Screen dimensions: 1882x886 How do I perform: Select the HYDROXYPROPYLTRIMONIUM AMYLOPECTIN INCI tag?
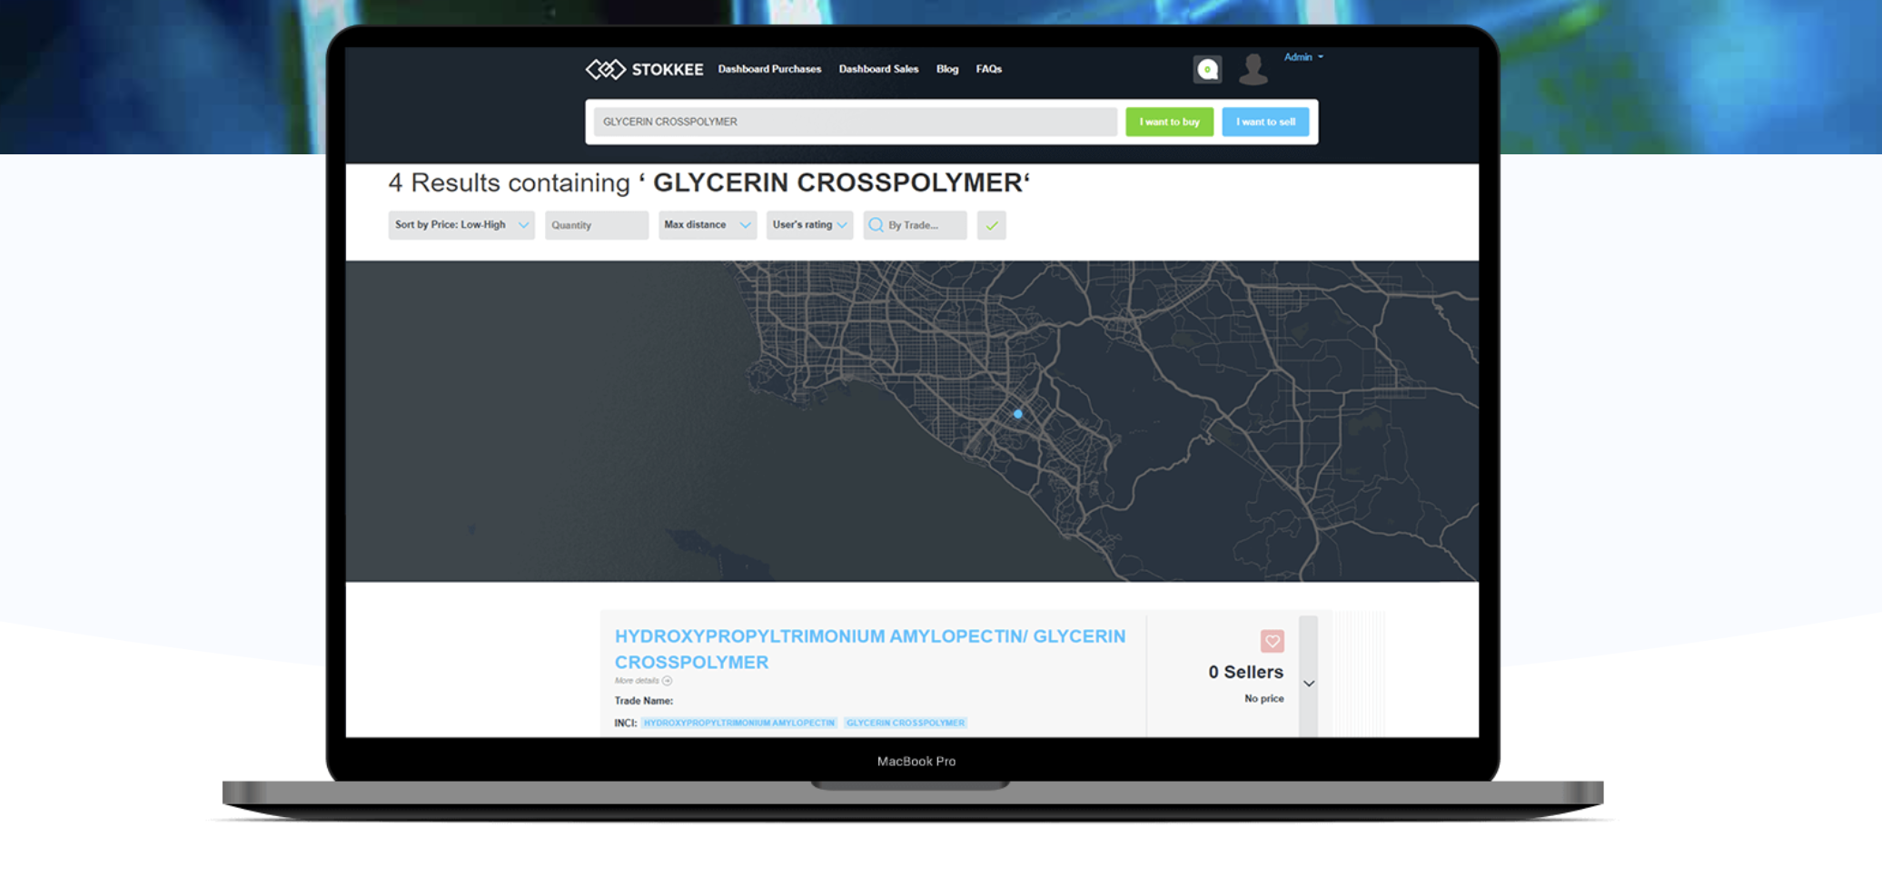pyautogui.click(x=738, y=724)
